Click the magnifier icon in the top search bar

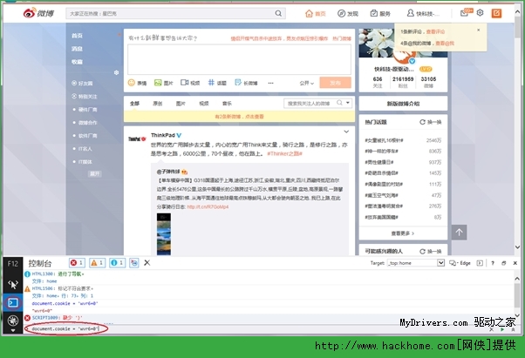pyautogui.click(x=278, y=13)
